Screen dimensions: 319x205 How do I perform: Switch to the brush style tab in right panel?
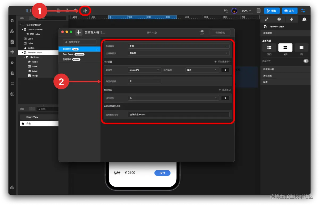pos(267,19)
